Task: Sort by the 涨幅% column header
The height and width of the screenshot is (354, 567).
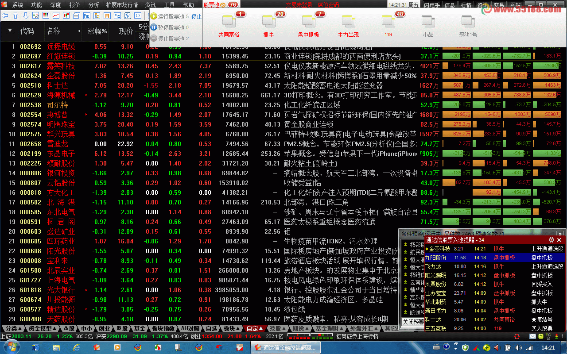Action: [97, 31]
